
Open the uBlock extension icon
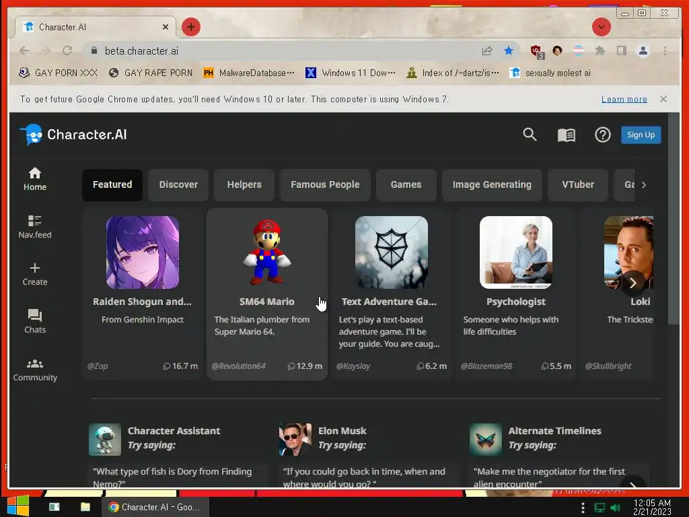pos(536,51)
